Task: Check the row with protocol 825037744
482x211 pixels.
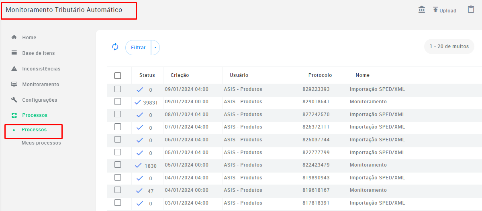Action: click(118, 139)
